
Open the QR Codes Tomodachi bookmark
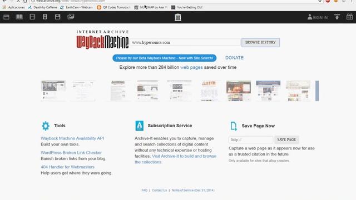[x=113, y=7]
